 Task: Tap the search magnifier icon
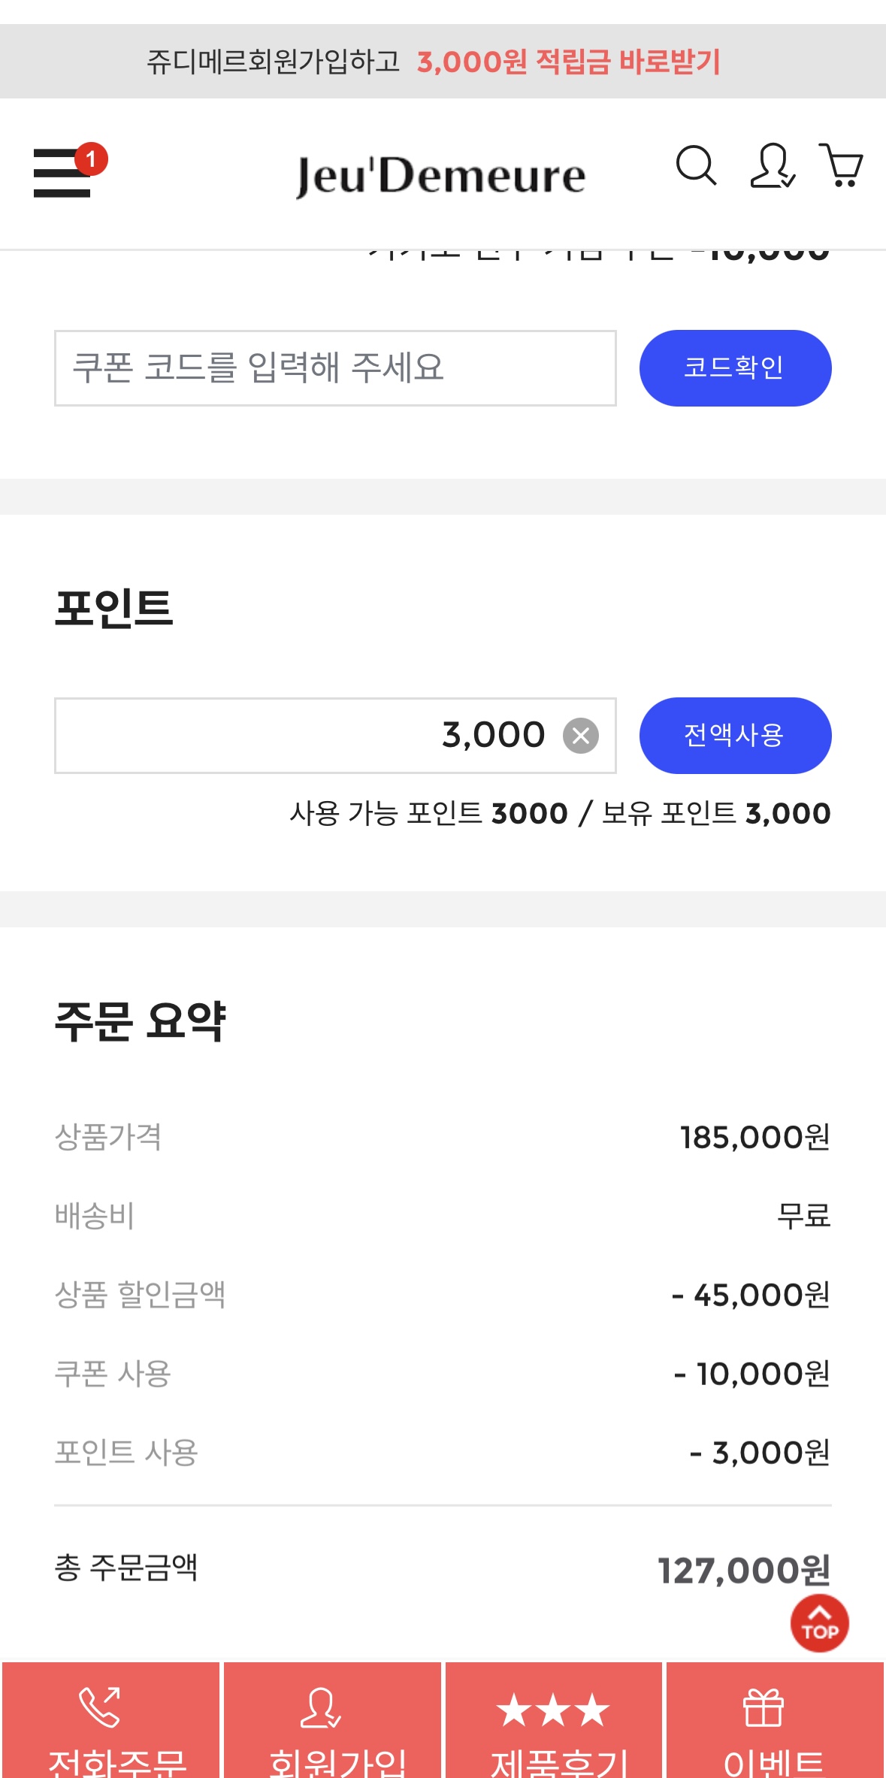[x=696, y=166]
